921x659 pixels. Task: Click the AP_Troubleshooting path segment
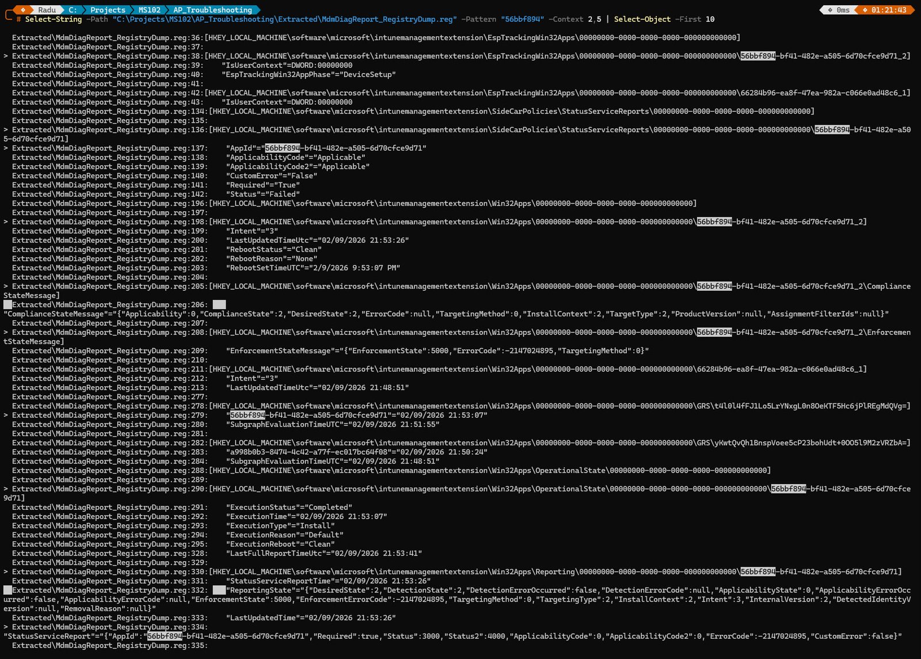[x=212, y=10]
